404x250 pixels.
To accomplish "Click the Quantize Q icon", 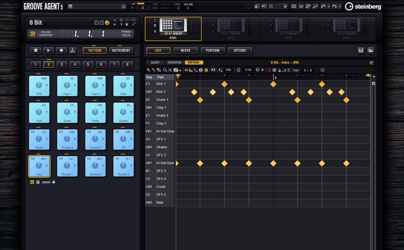I will click(x=239, y=70).
